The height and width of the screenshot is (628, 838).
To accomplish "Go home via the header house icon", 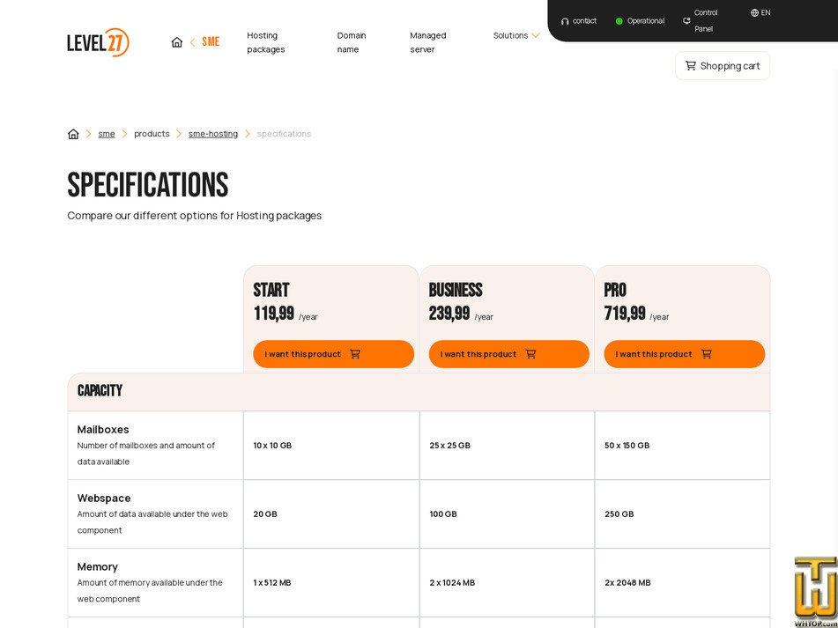I will [x=177, y=42].
